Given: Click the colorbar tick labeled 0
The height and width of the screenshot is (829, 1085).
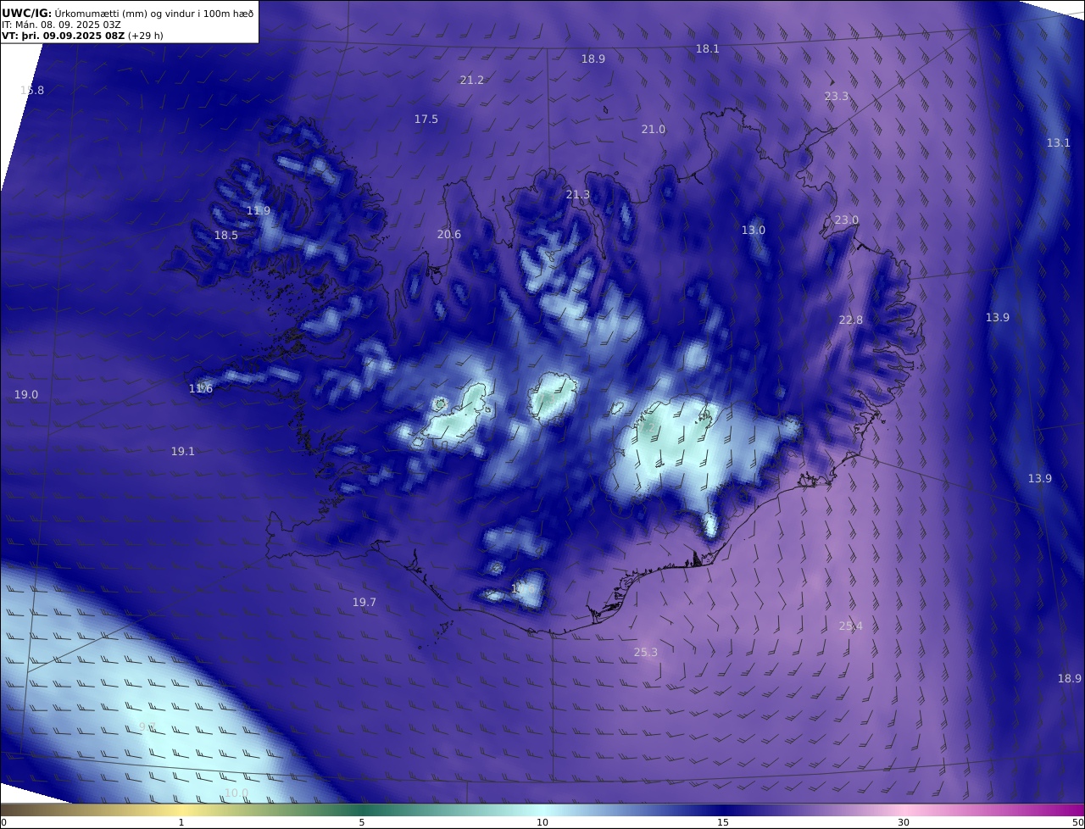Looking at the screenshot, I should [x=3, y=822].
